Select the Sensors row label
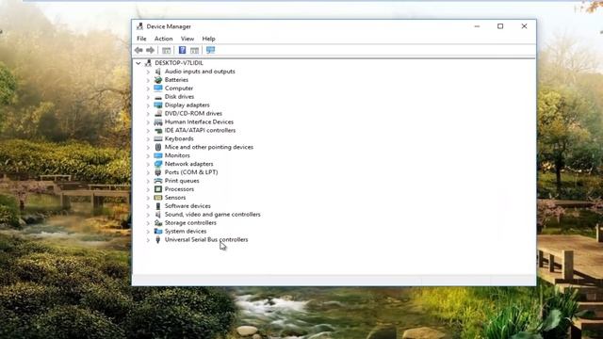 pos(175,198)
